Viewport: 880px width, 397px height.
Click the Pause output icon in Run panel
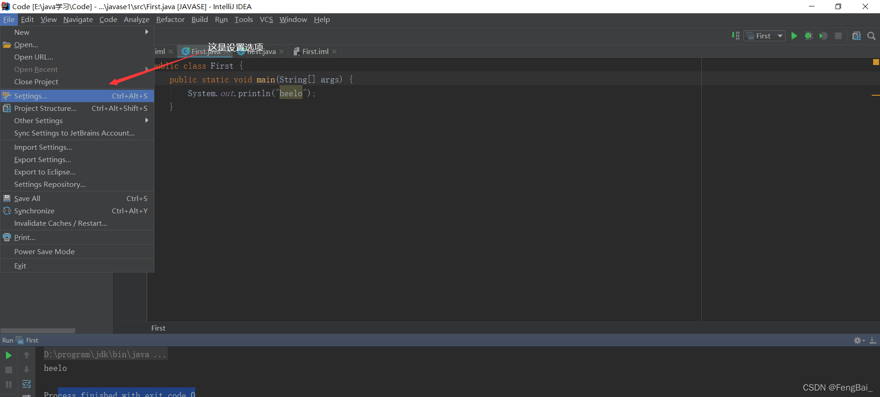tap(8, 384)
